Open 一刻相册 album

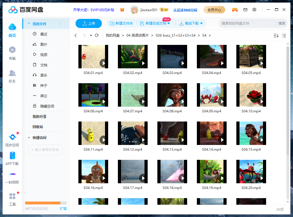12,177
